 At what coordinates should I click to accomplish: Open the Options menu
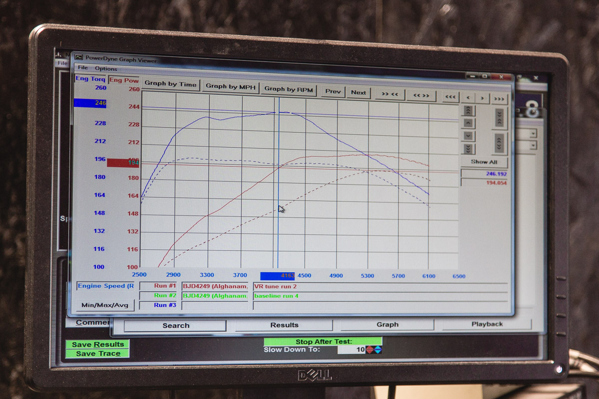coord(106,68)
